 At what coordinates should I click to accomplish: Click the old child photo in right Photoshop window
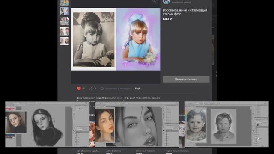click(196, 125)
